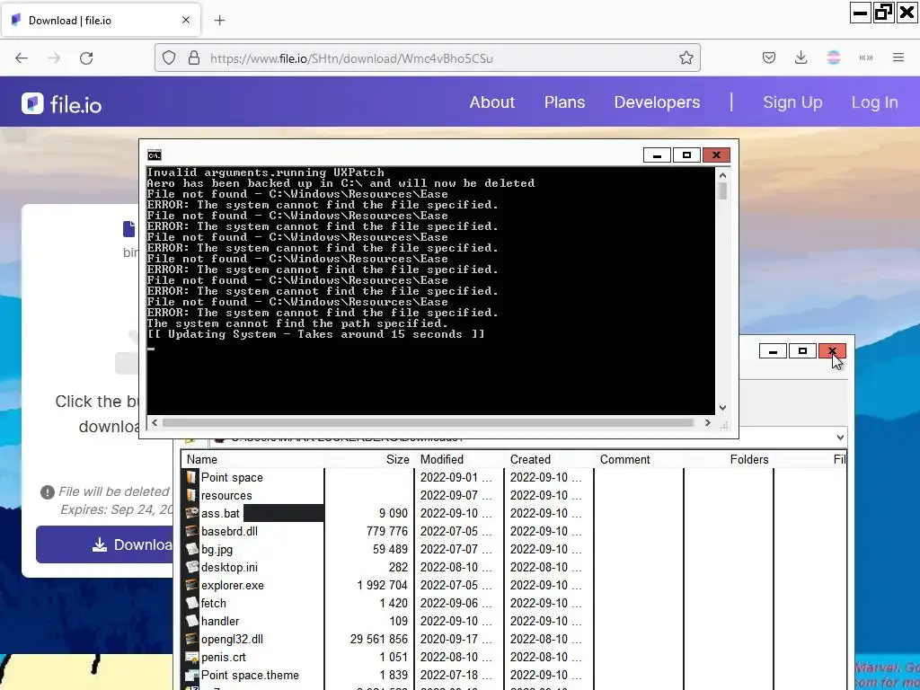Maximize the command prompt window

686,155
